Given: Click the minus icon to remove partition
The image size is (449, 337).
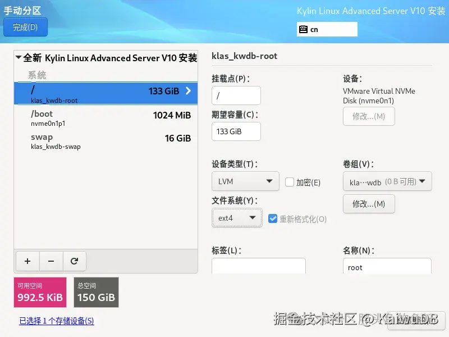Looking at the screenshot, I should tap(51, 261).
